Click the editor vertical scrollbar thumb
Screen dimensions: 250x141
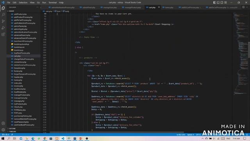[249, 50]
